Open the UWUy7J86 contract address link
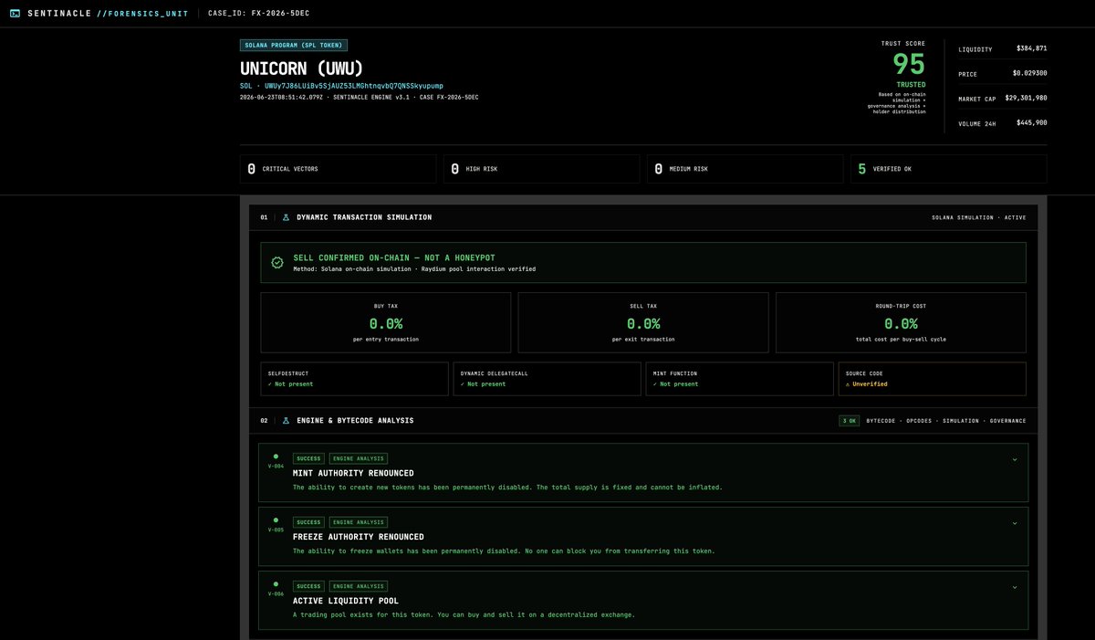1095x640 pixels. (354, 85)
